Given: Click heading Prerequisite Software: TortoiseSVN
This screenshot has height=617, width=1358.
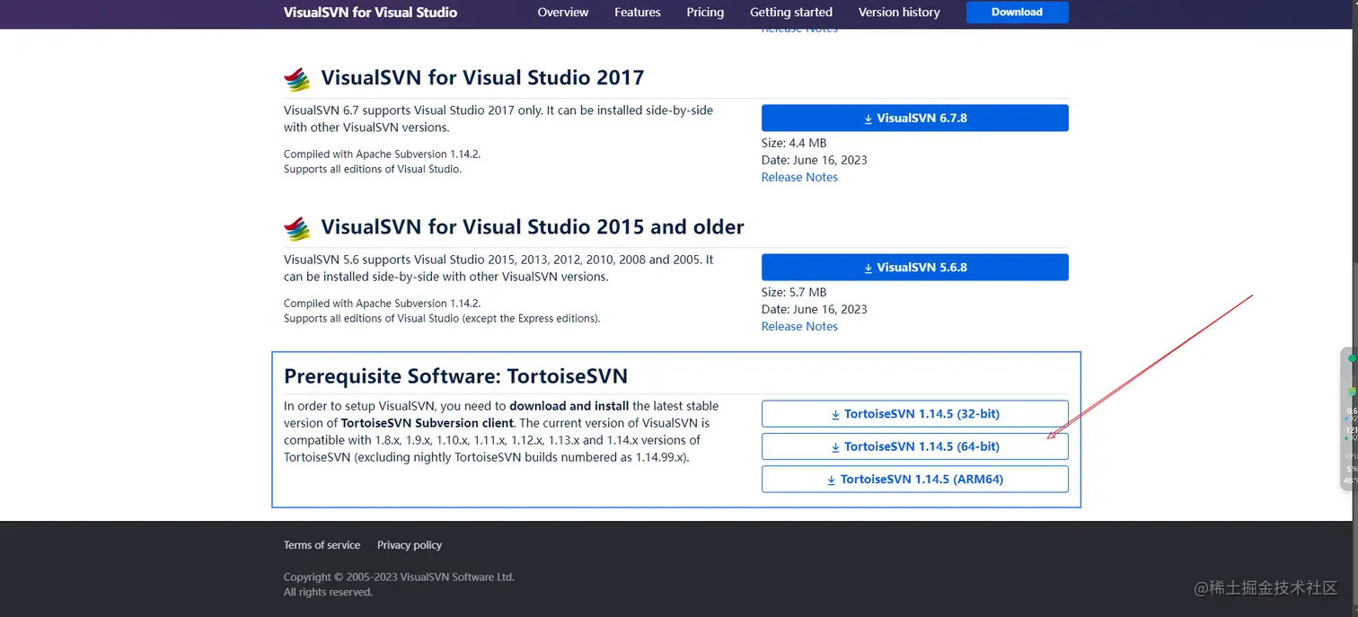Looking at the screenshot, I should tap(455, 375).
